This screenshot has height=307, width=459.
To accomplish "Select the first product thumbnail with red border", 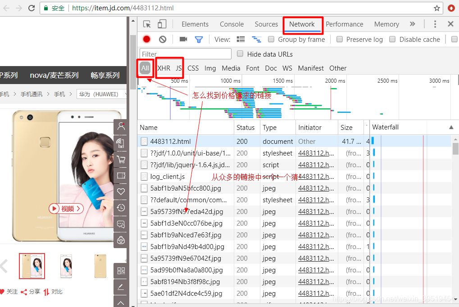I will pyautogui.click(x=32, y=266).
